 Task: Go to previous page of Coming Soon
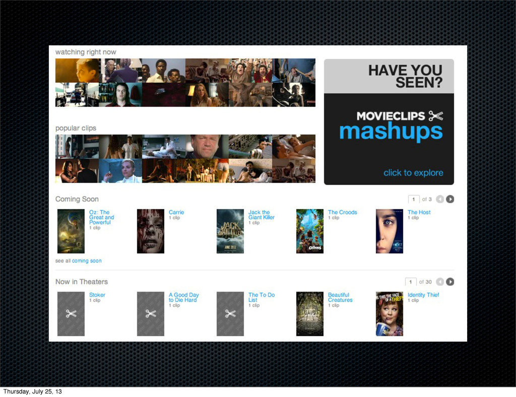(x=440, y=199)
